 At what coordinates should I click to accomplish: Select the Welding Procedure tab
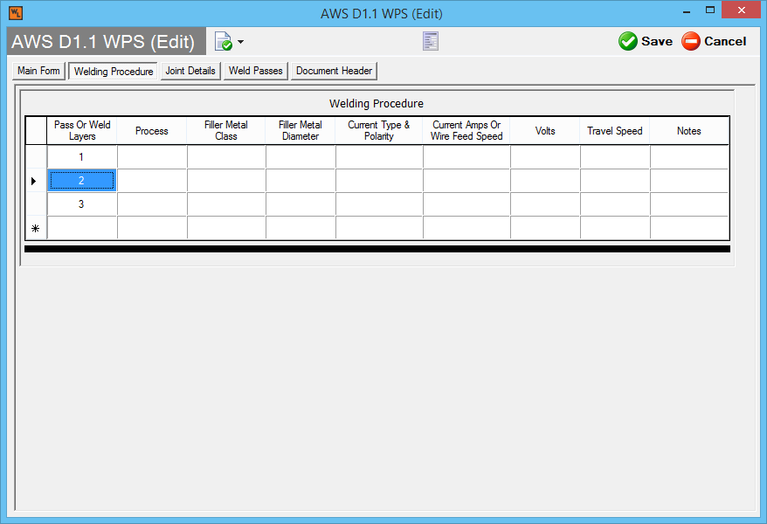[x=114, y=72]
